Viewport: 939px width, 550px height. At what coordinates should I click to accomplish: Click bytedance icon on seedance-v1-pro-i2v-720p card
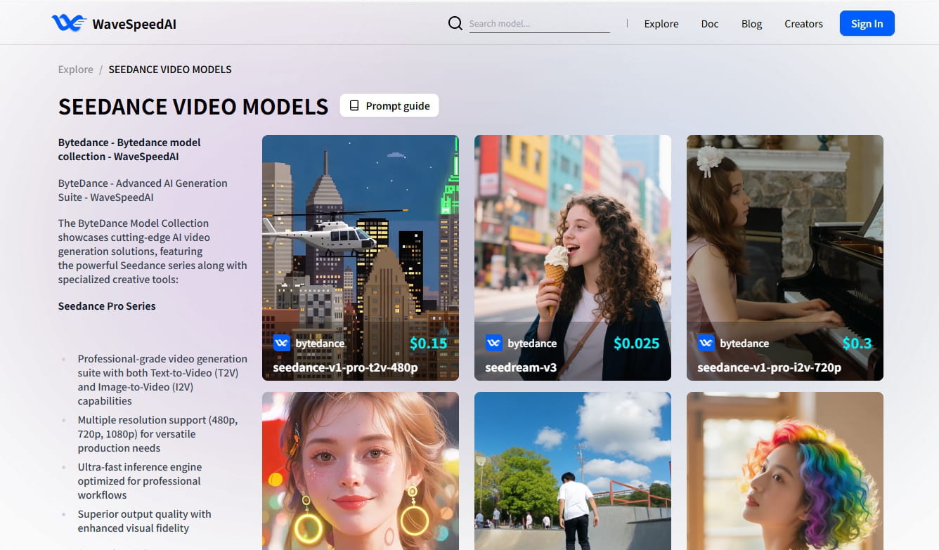(x=706, y=343)
